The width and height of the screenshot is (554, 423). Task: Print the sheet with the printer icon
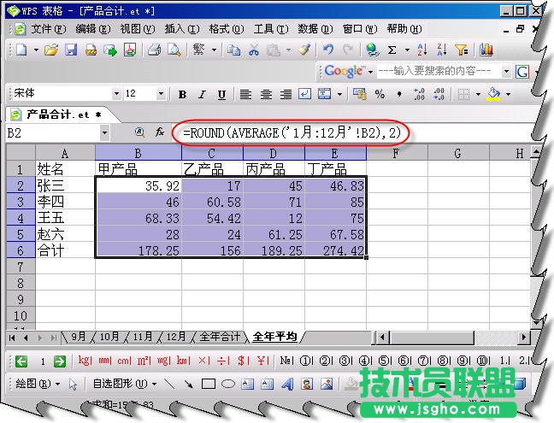pos(155,50)
